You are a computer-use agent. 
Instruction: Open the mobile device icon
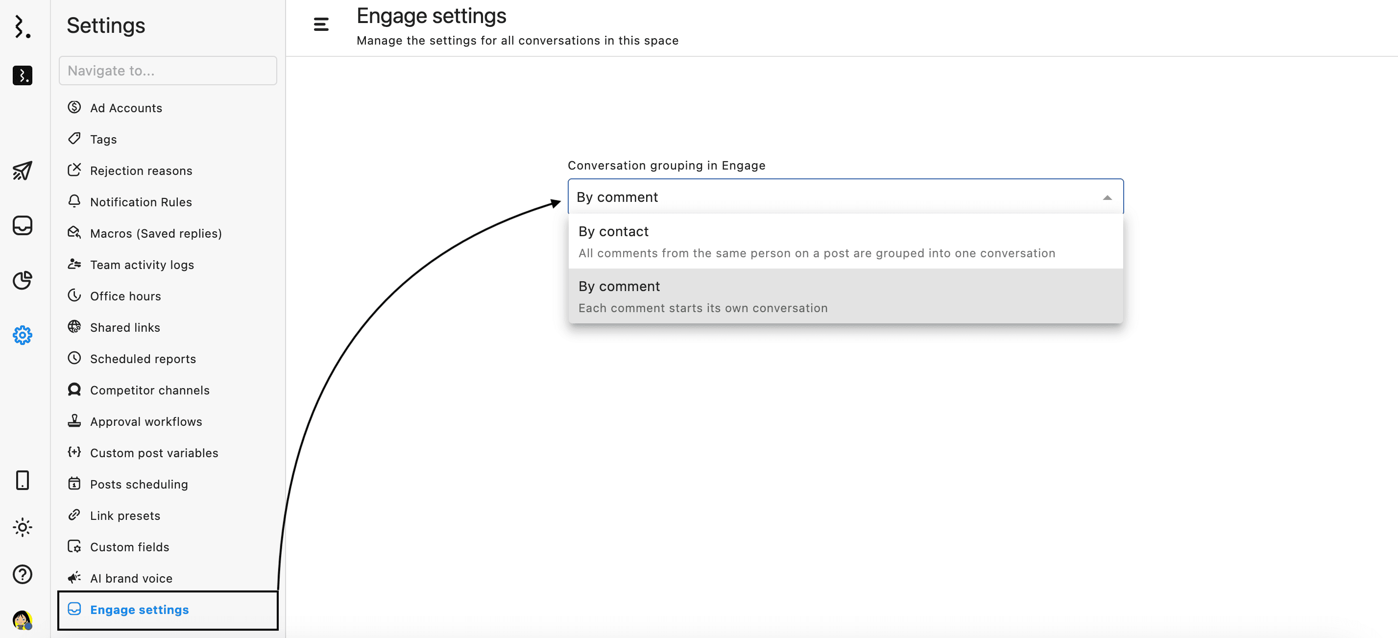[x=22, y=481]
